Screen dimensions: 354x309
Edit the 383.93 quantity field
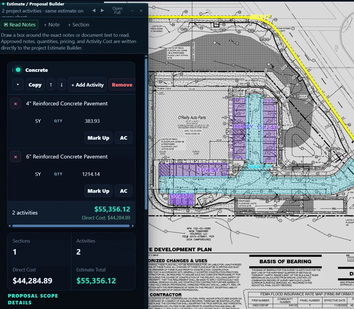pos(92,121)
